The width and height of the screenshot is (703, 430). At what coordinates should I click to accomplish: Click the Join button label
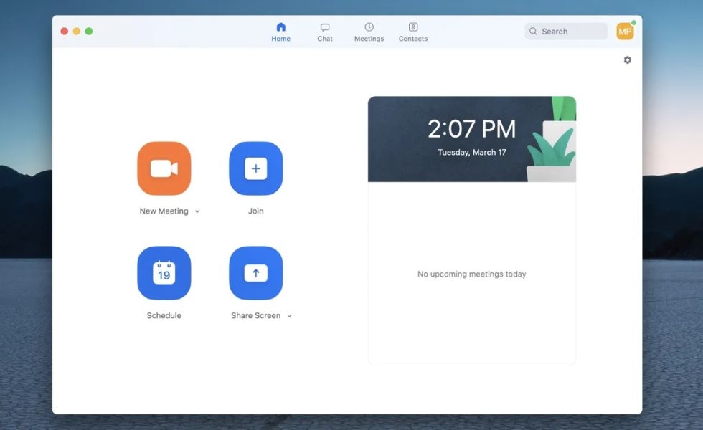pos(256,211)
